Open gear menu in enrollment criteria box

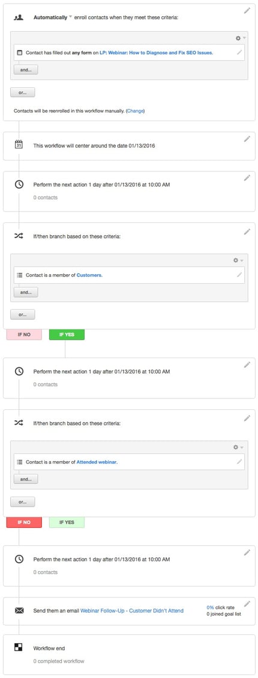point(239,38)
